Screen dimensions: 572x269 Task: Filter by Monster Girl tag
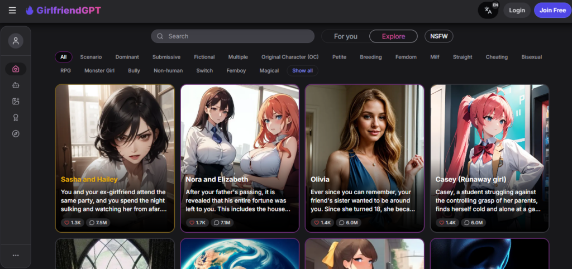[99, 71]
